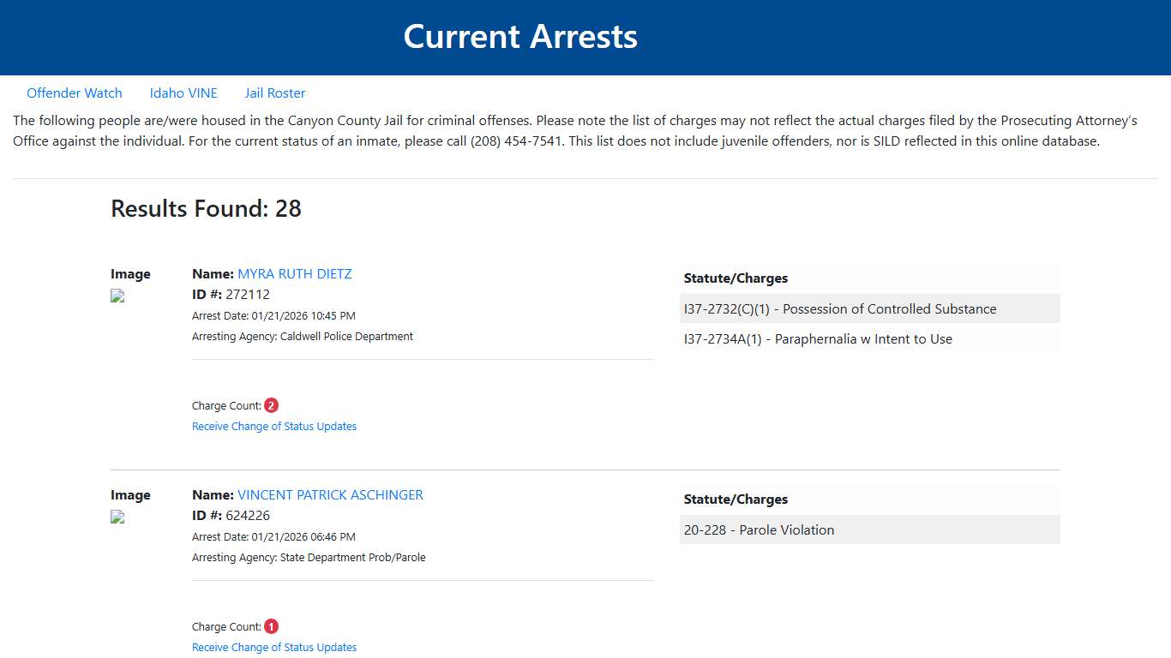Select the Parole Violation charge row

coord(759,529)
